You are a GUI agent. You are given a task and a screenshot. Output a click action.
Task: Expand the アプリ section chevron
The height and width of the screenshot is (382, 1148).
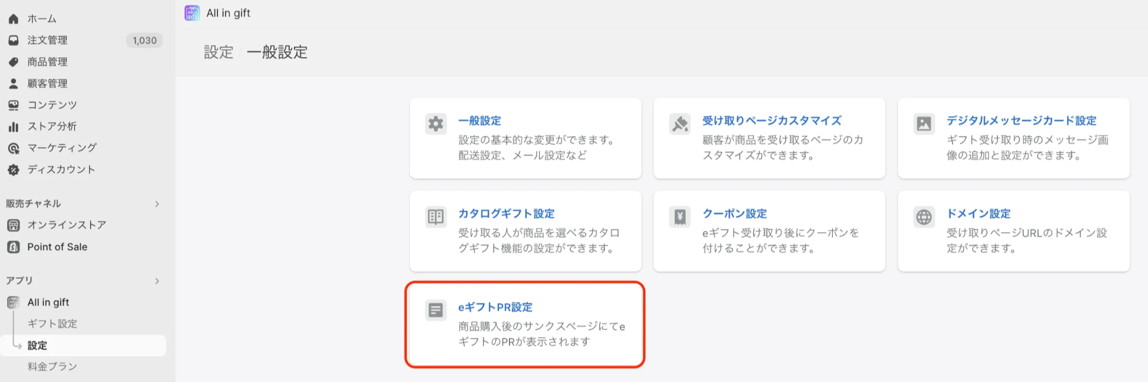coord(157,281)
